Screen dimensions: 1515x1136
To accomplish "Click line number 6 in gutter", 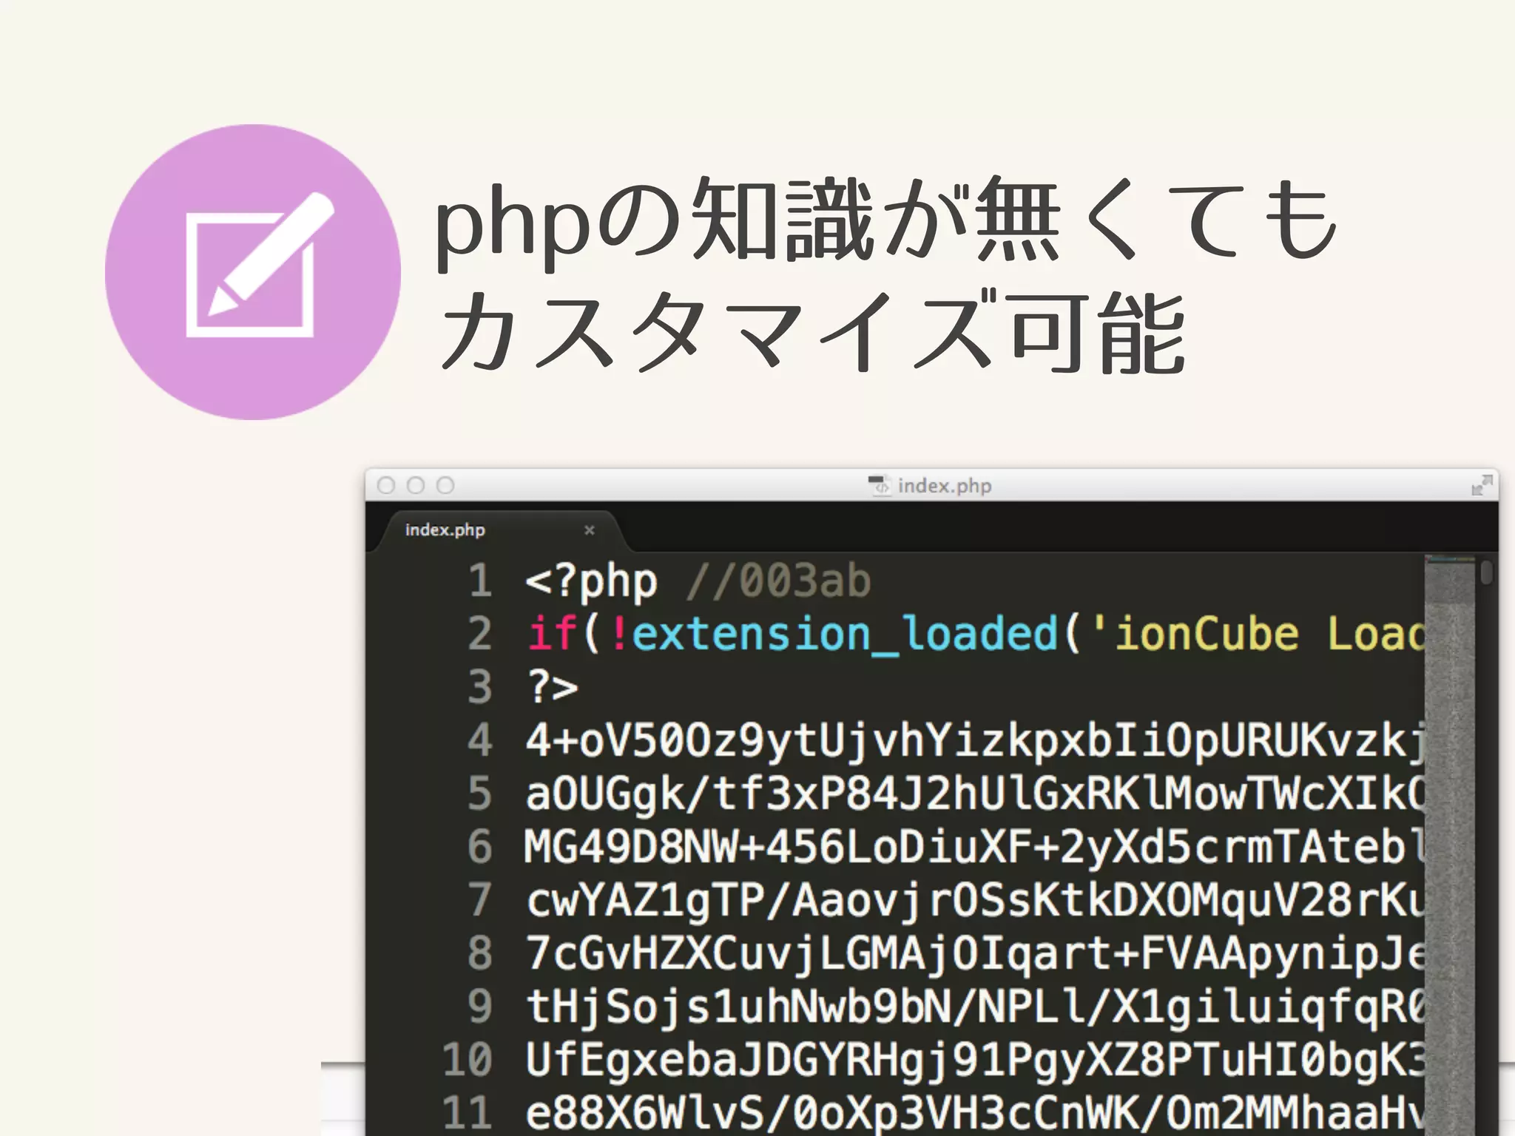I will point(481,847).
